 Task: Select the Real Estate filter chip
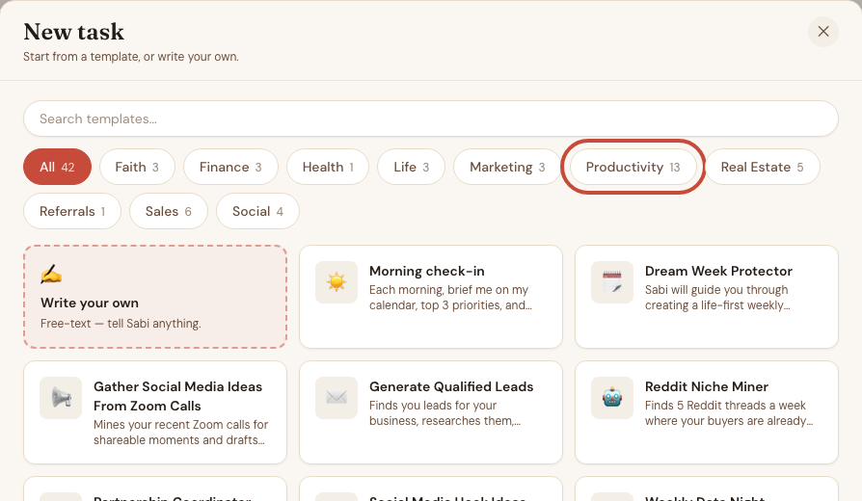[762, 167]
